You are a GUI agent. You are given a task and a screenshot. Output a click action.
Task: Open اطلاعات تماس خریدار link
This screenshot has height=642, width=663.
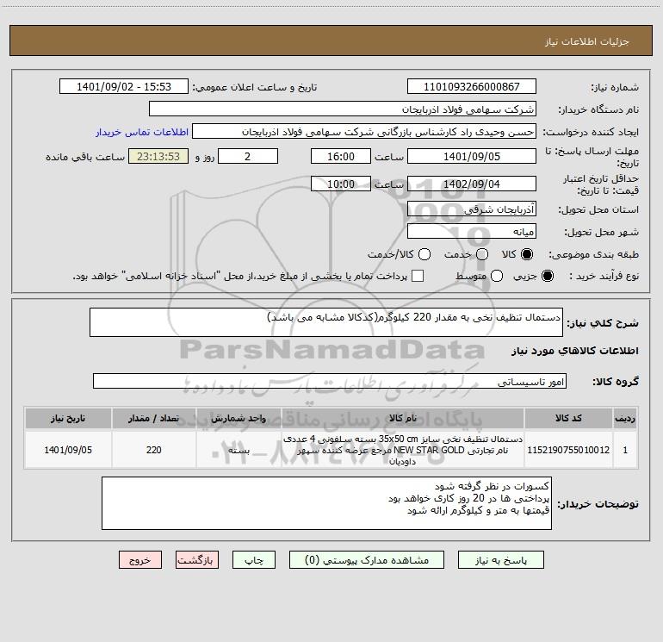pyautogui.click(x=142, y=132)
